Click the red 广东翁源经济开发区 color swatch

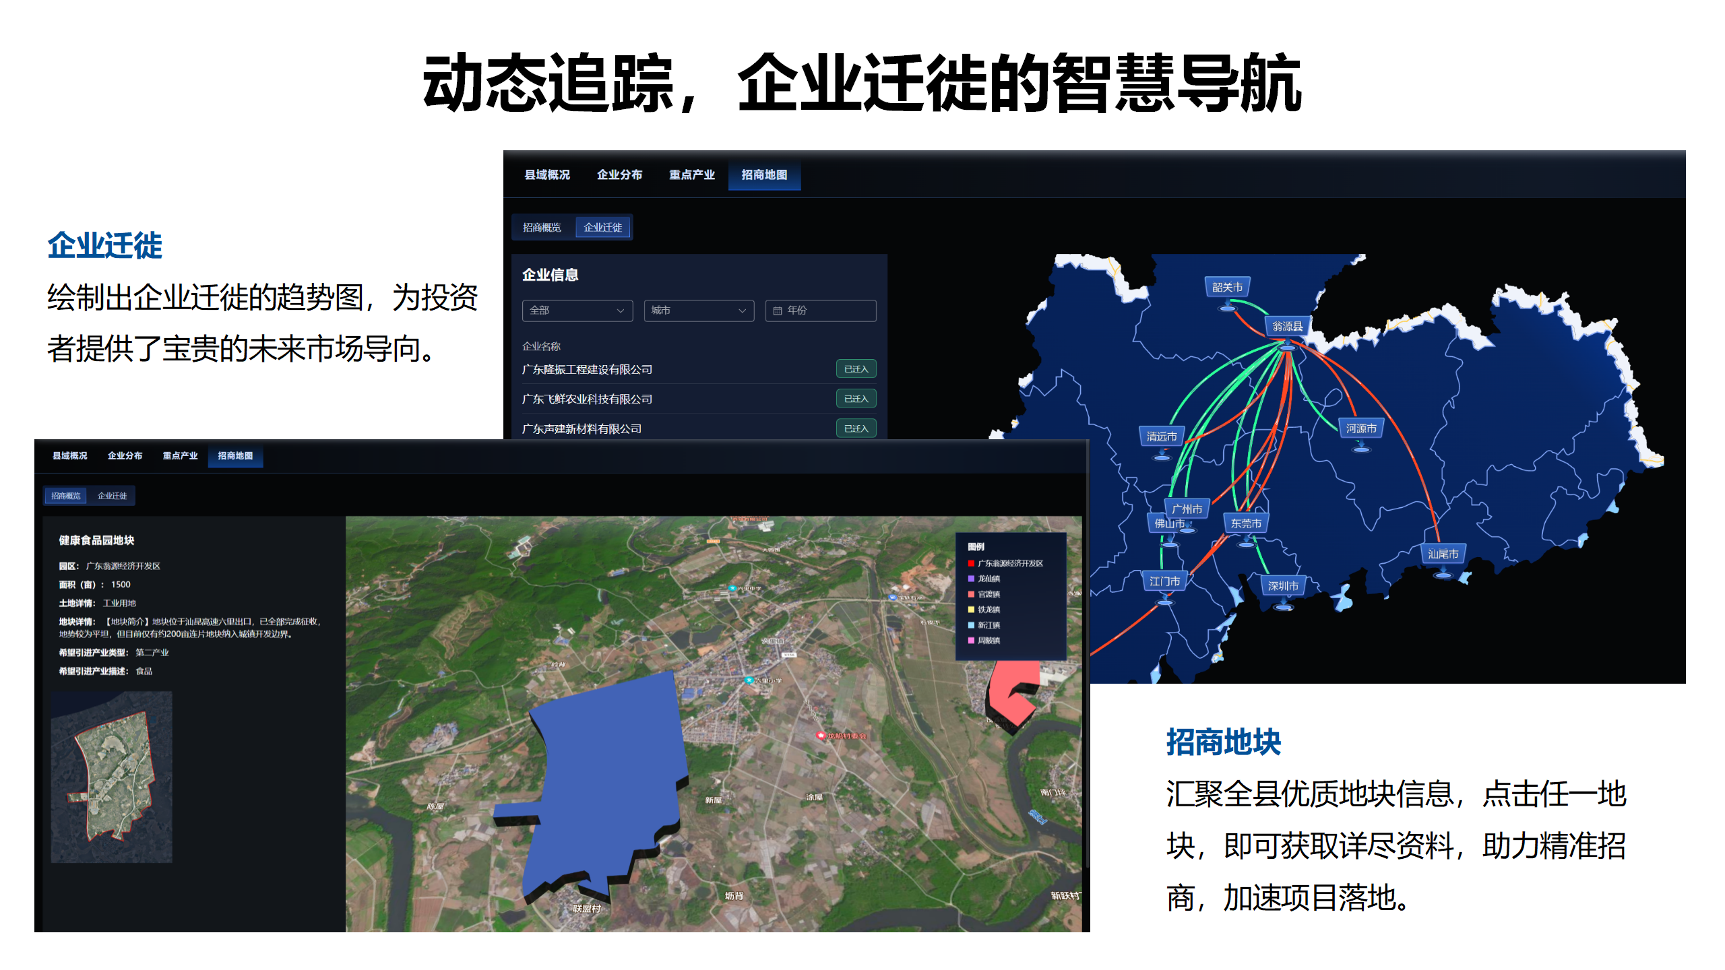tap(971, 562)
